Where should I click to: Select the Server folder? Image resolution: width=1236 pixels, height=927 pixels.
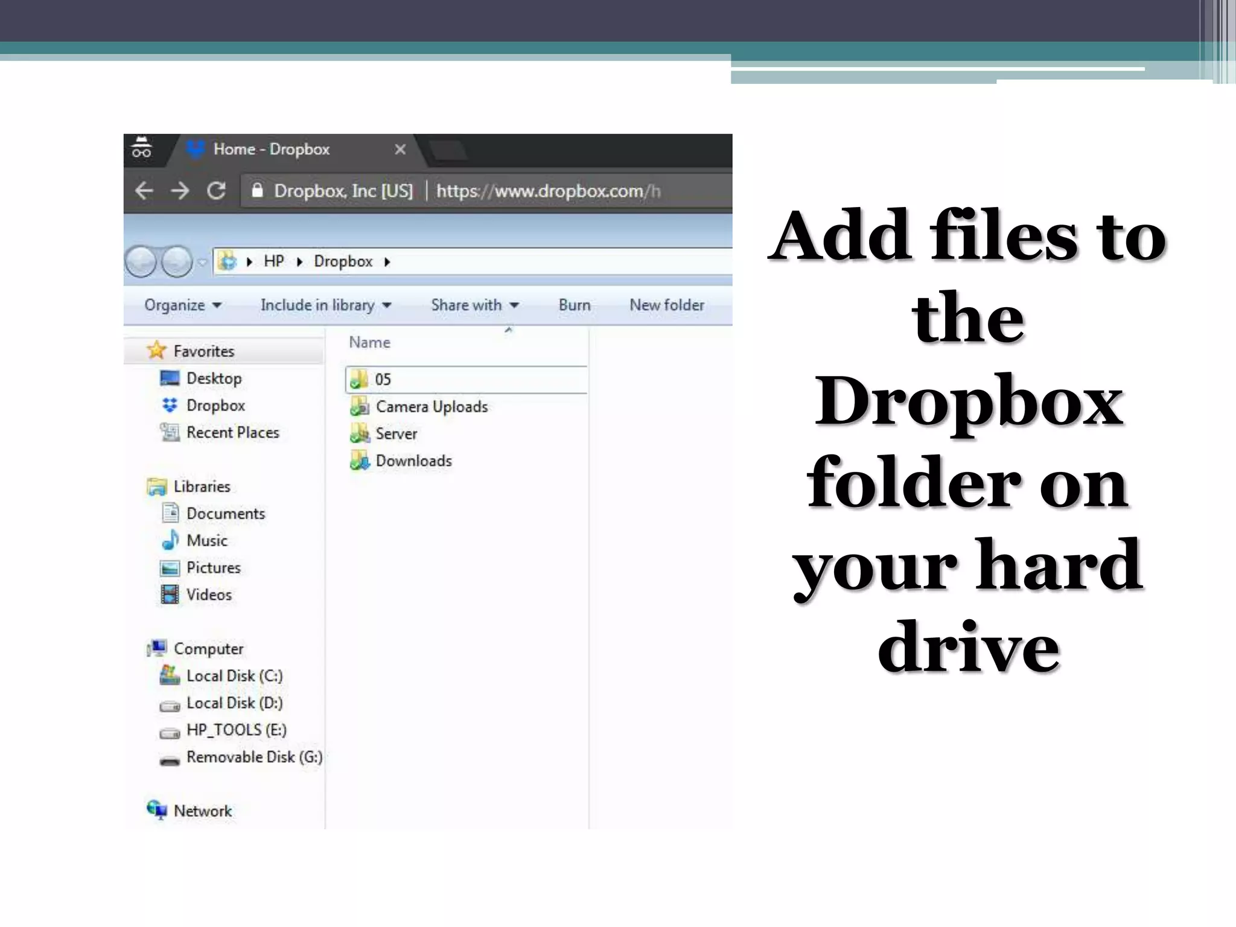point(396,434)
